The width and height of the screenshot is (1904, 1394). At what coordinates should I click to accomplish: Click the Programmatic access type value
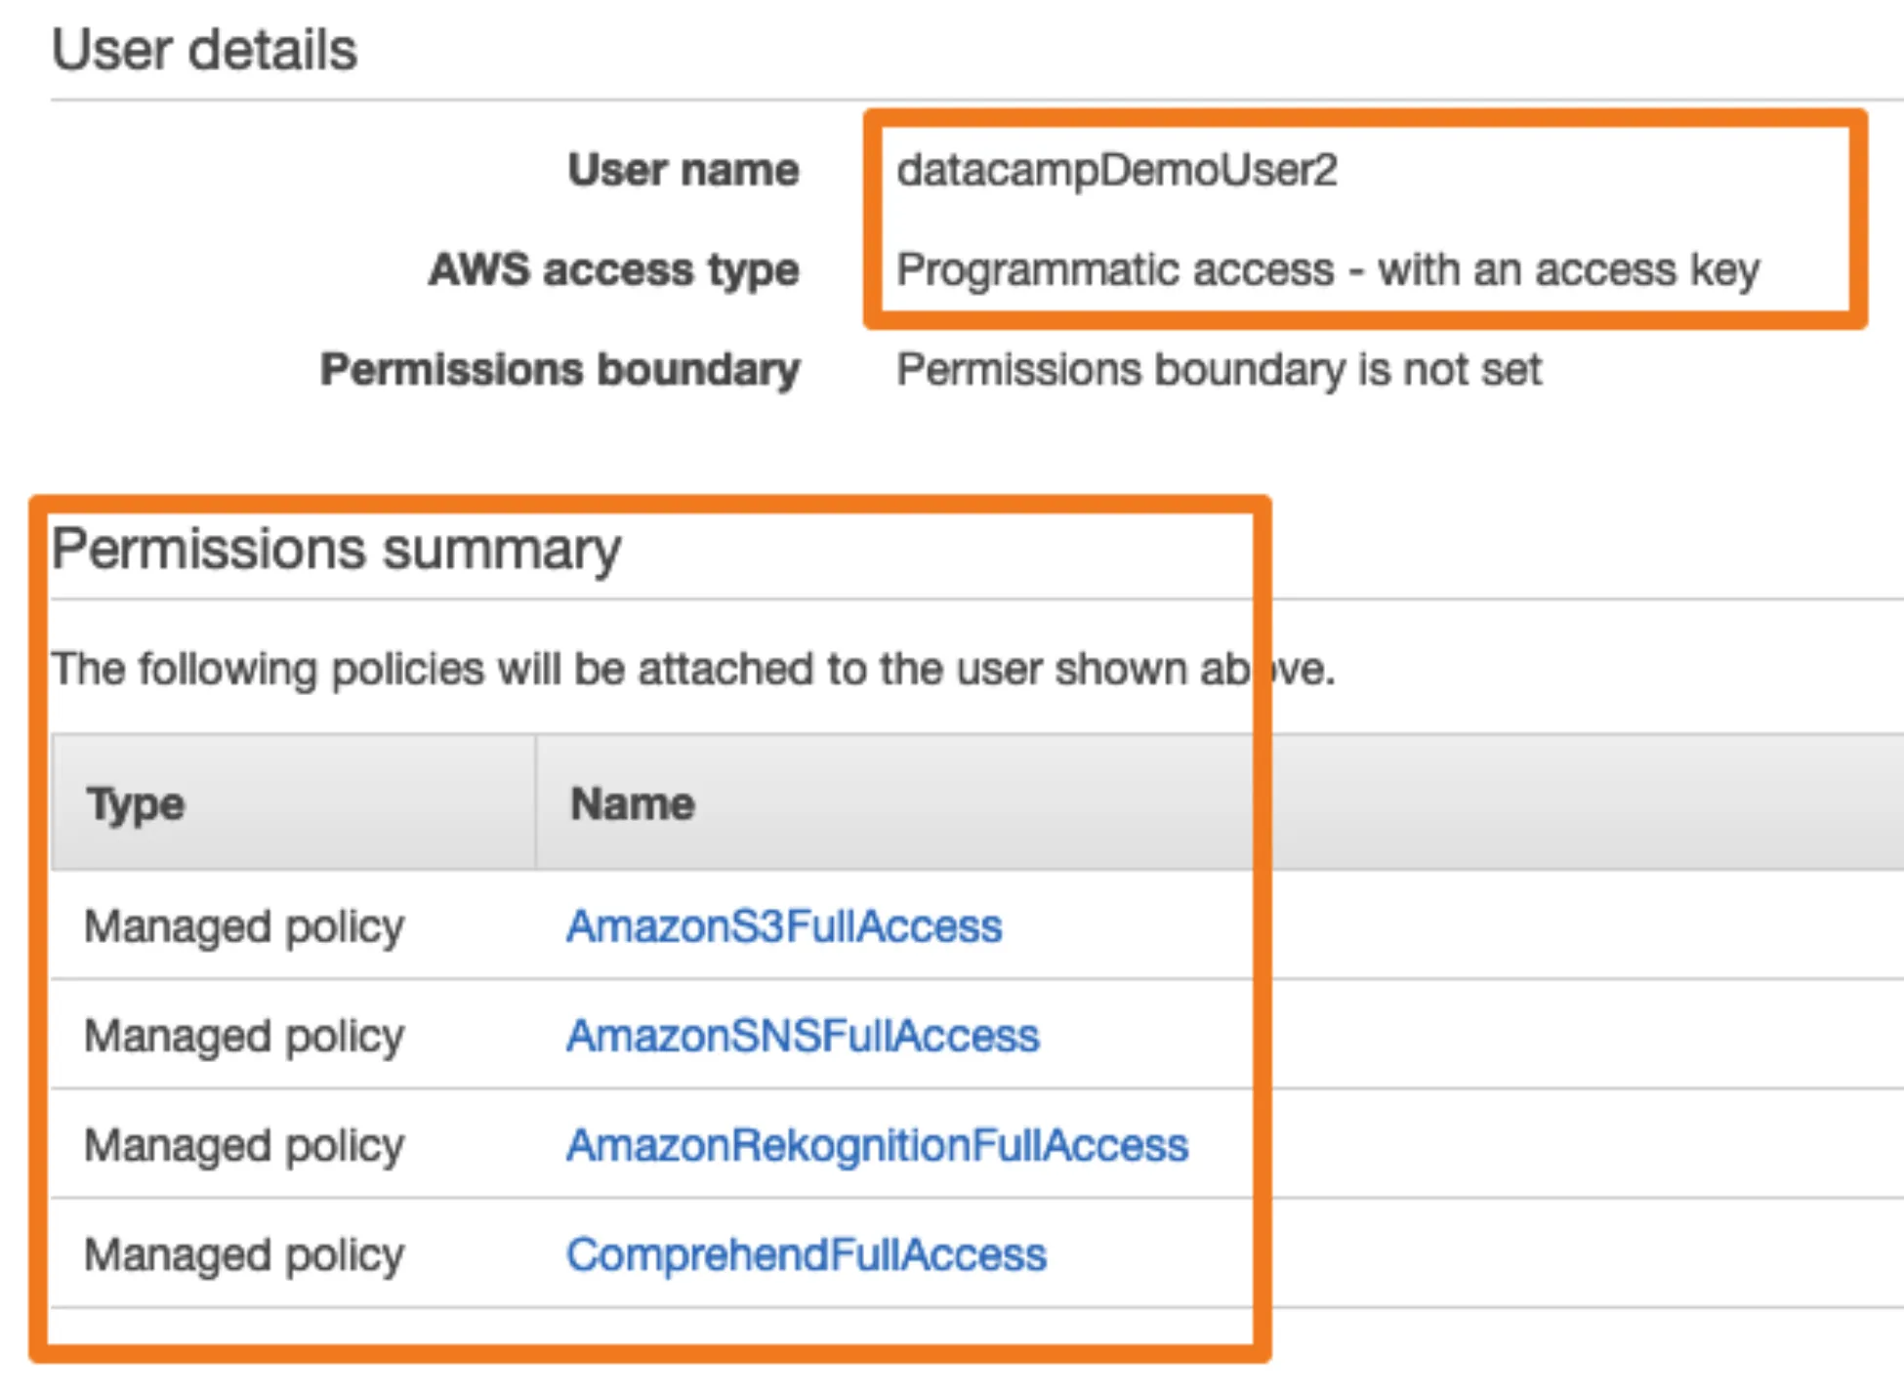pos(1328,269)
